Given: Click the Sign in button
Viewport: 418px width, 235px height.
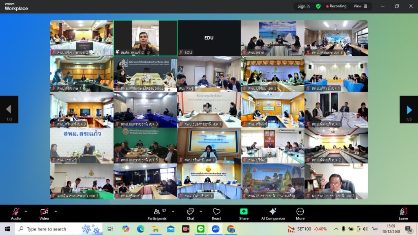Looking at the screenshot, I should click(x=303, y=6).
